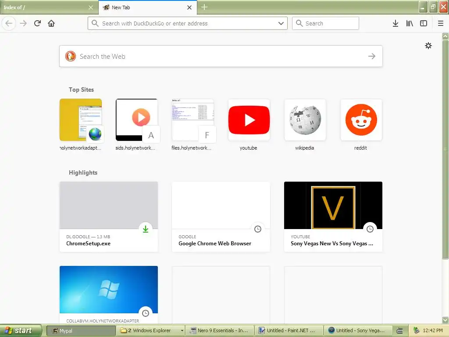449x337 pixels.
Task: Open the Library menu icon
Action: [410, 23]
